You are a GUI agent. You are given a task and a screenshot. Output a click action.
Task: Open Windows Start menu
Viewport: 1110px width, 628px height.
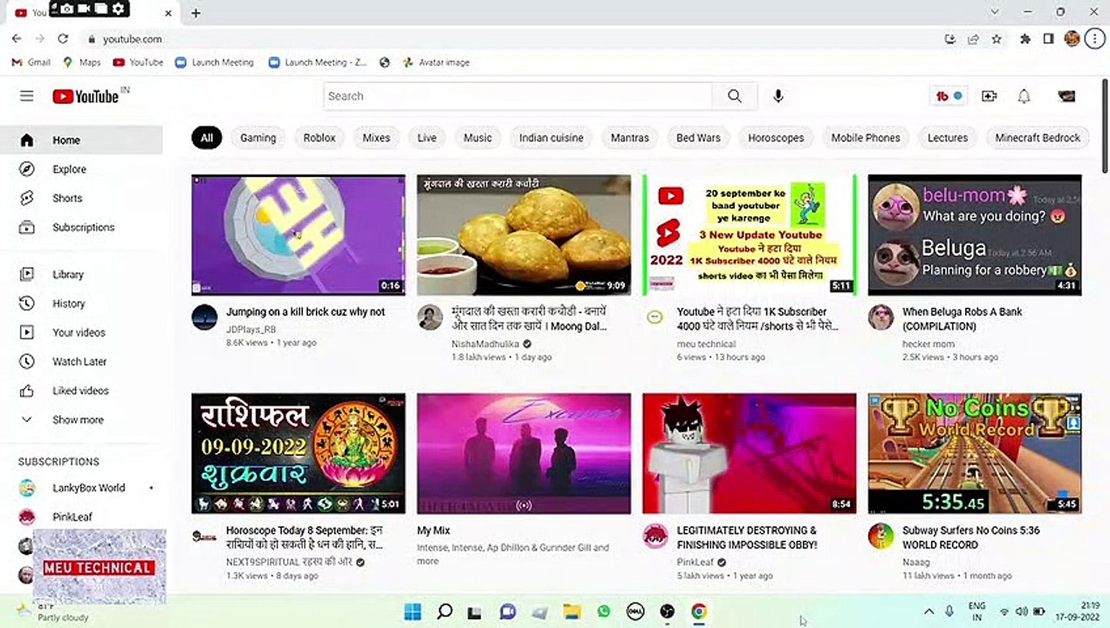coord(413,611)
